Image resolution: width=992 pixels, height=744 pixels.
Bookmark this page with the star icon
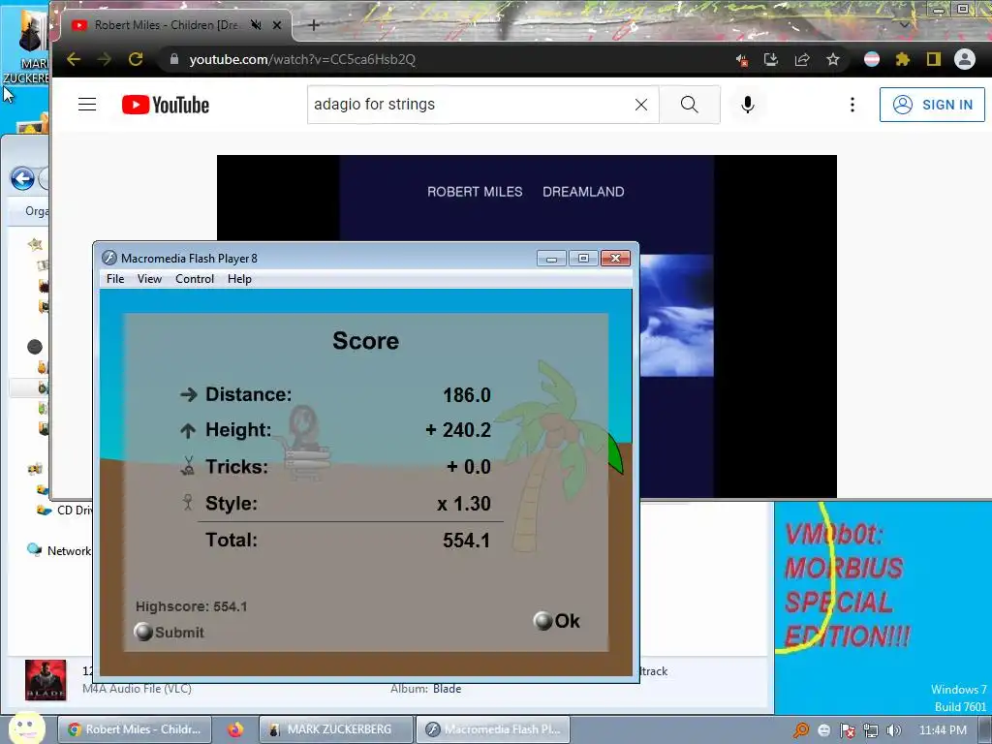pos(832,59)
